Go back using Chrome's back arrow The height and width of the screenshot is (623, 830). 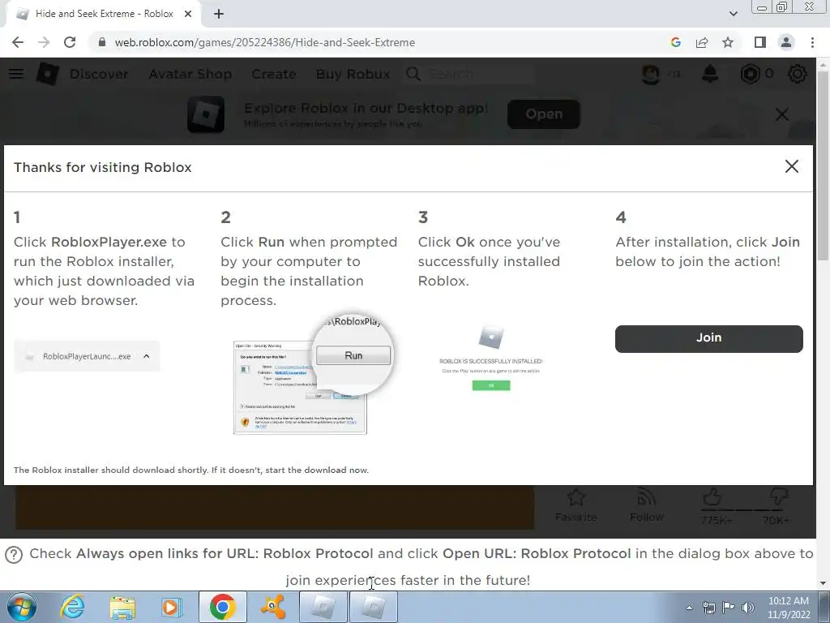click(18, 42)
